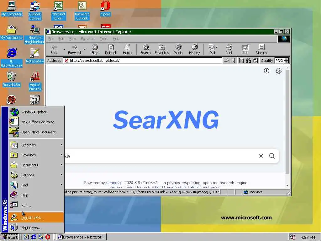Choose Log Off VM4...
321x241 pixels.
pos(36,218)
